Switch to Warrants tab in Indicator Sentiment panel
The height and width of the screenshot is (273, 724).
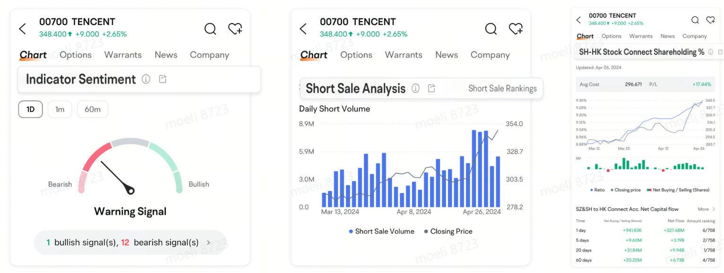click(x=123, y=55)
